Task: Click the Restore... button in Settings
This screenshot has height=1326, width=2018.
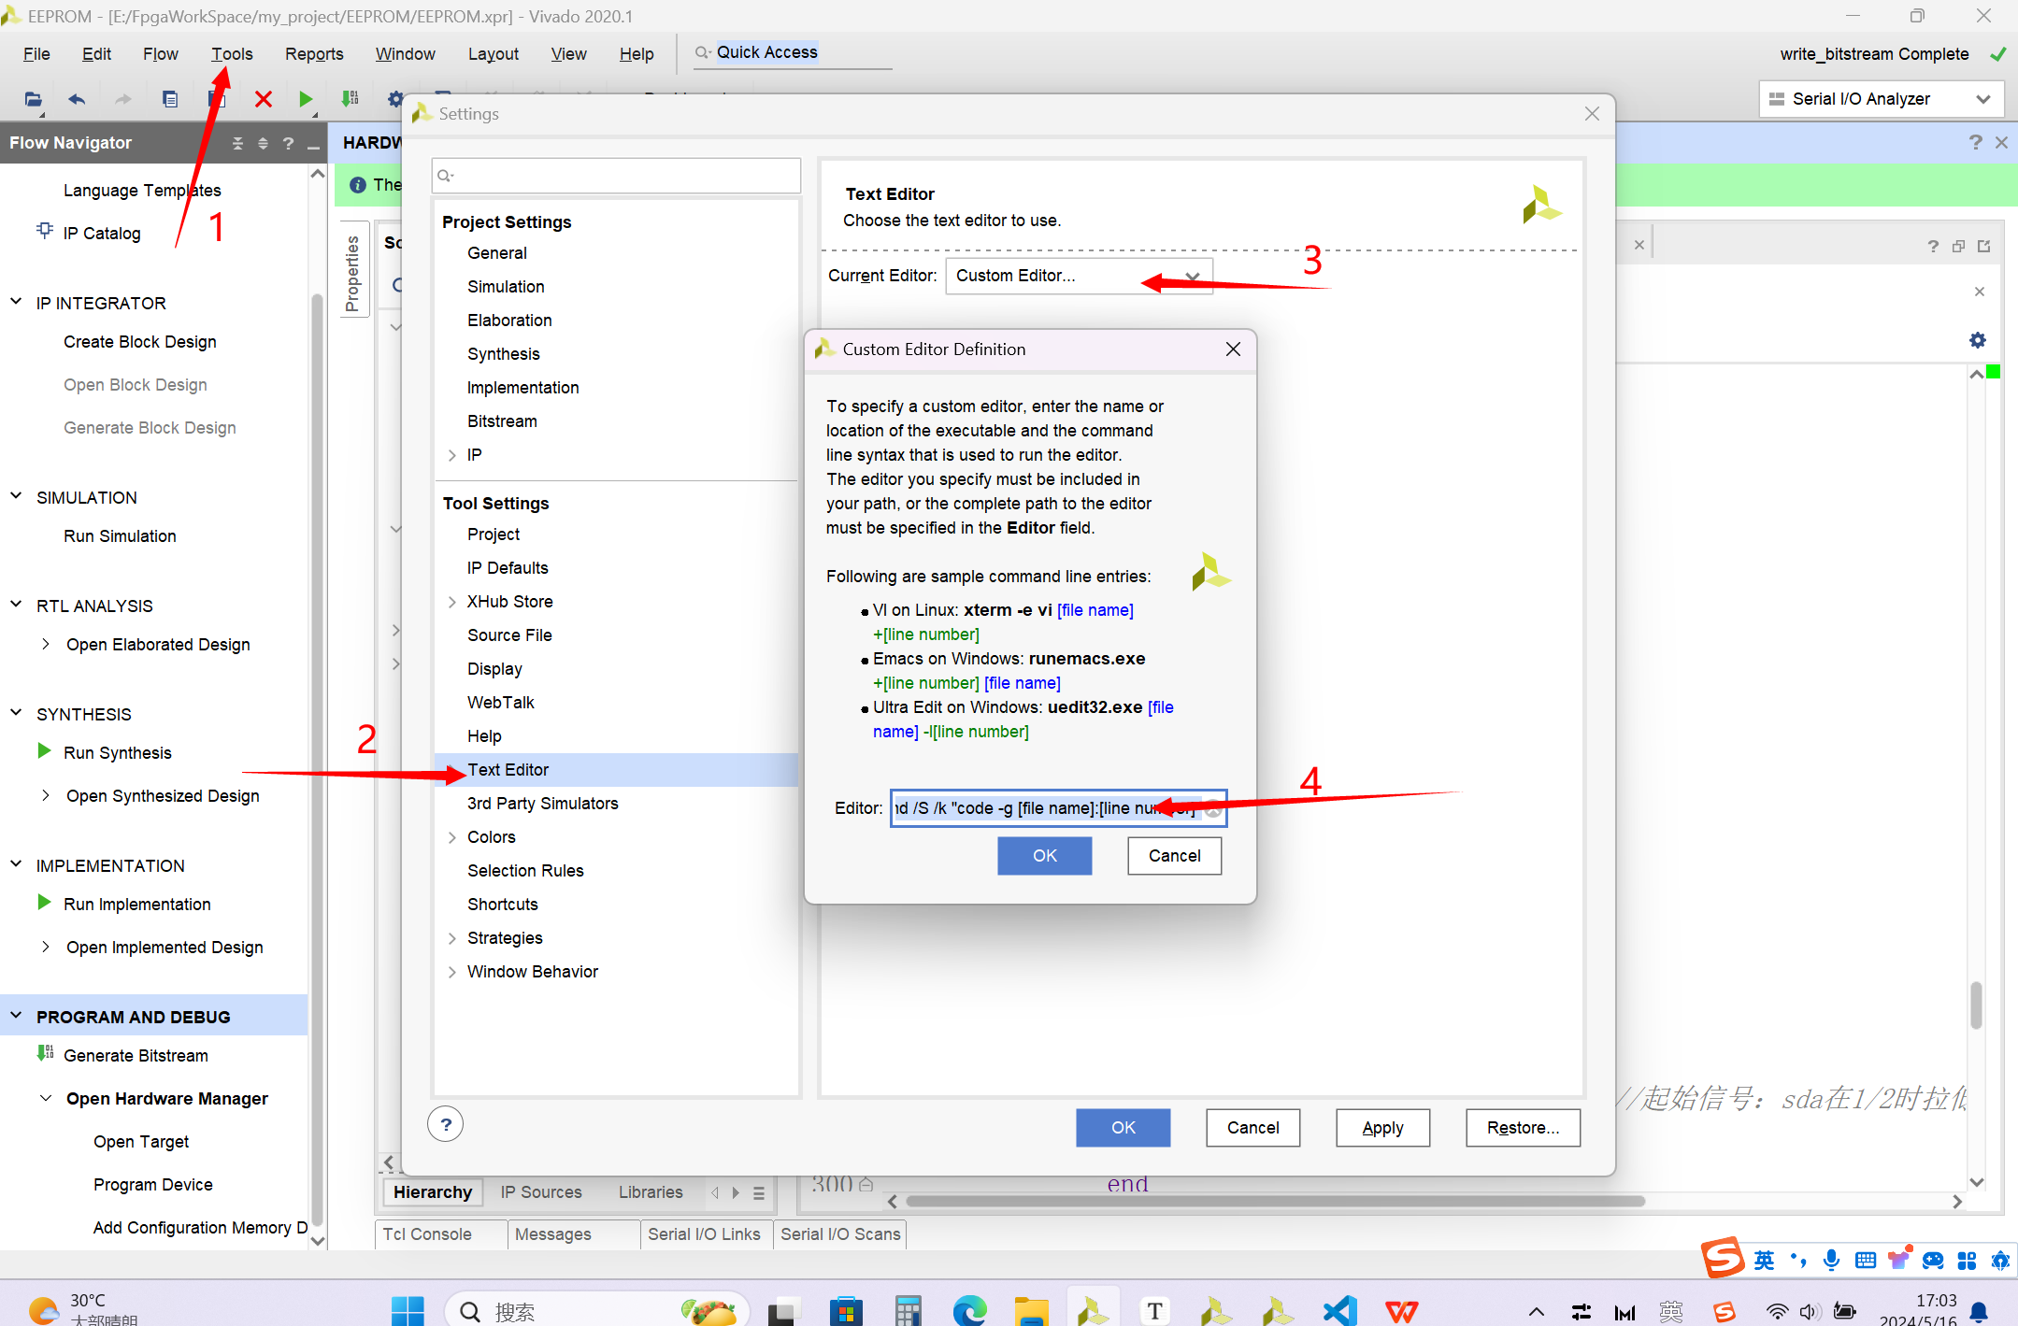Action: point(1524,1127)
